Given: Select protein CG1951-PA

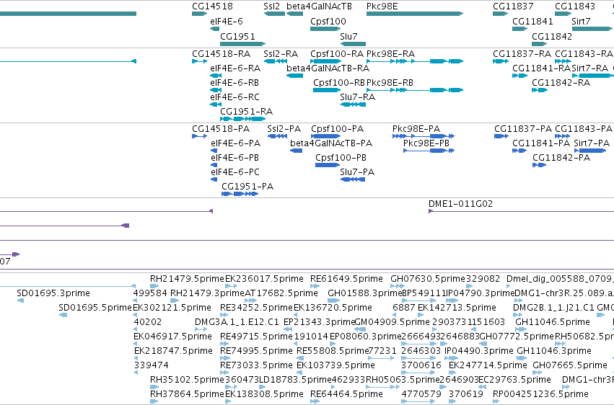Looking at the screenshot, I should 247,187.
